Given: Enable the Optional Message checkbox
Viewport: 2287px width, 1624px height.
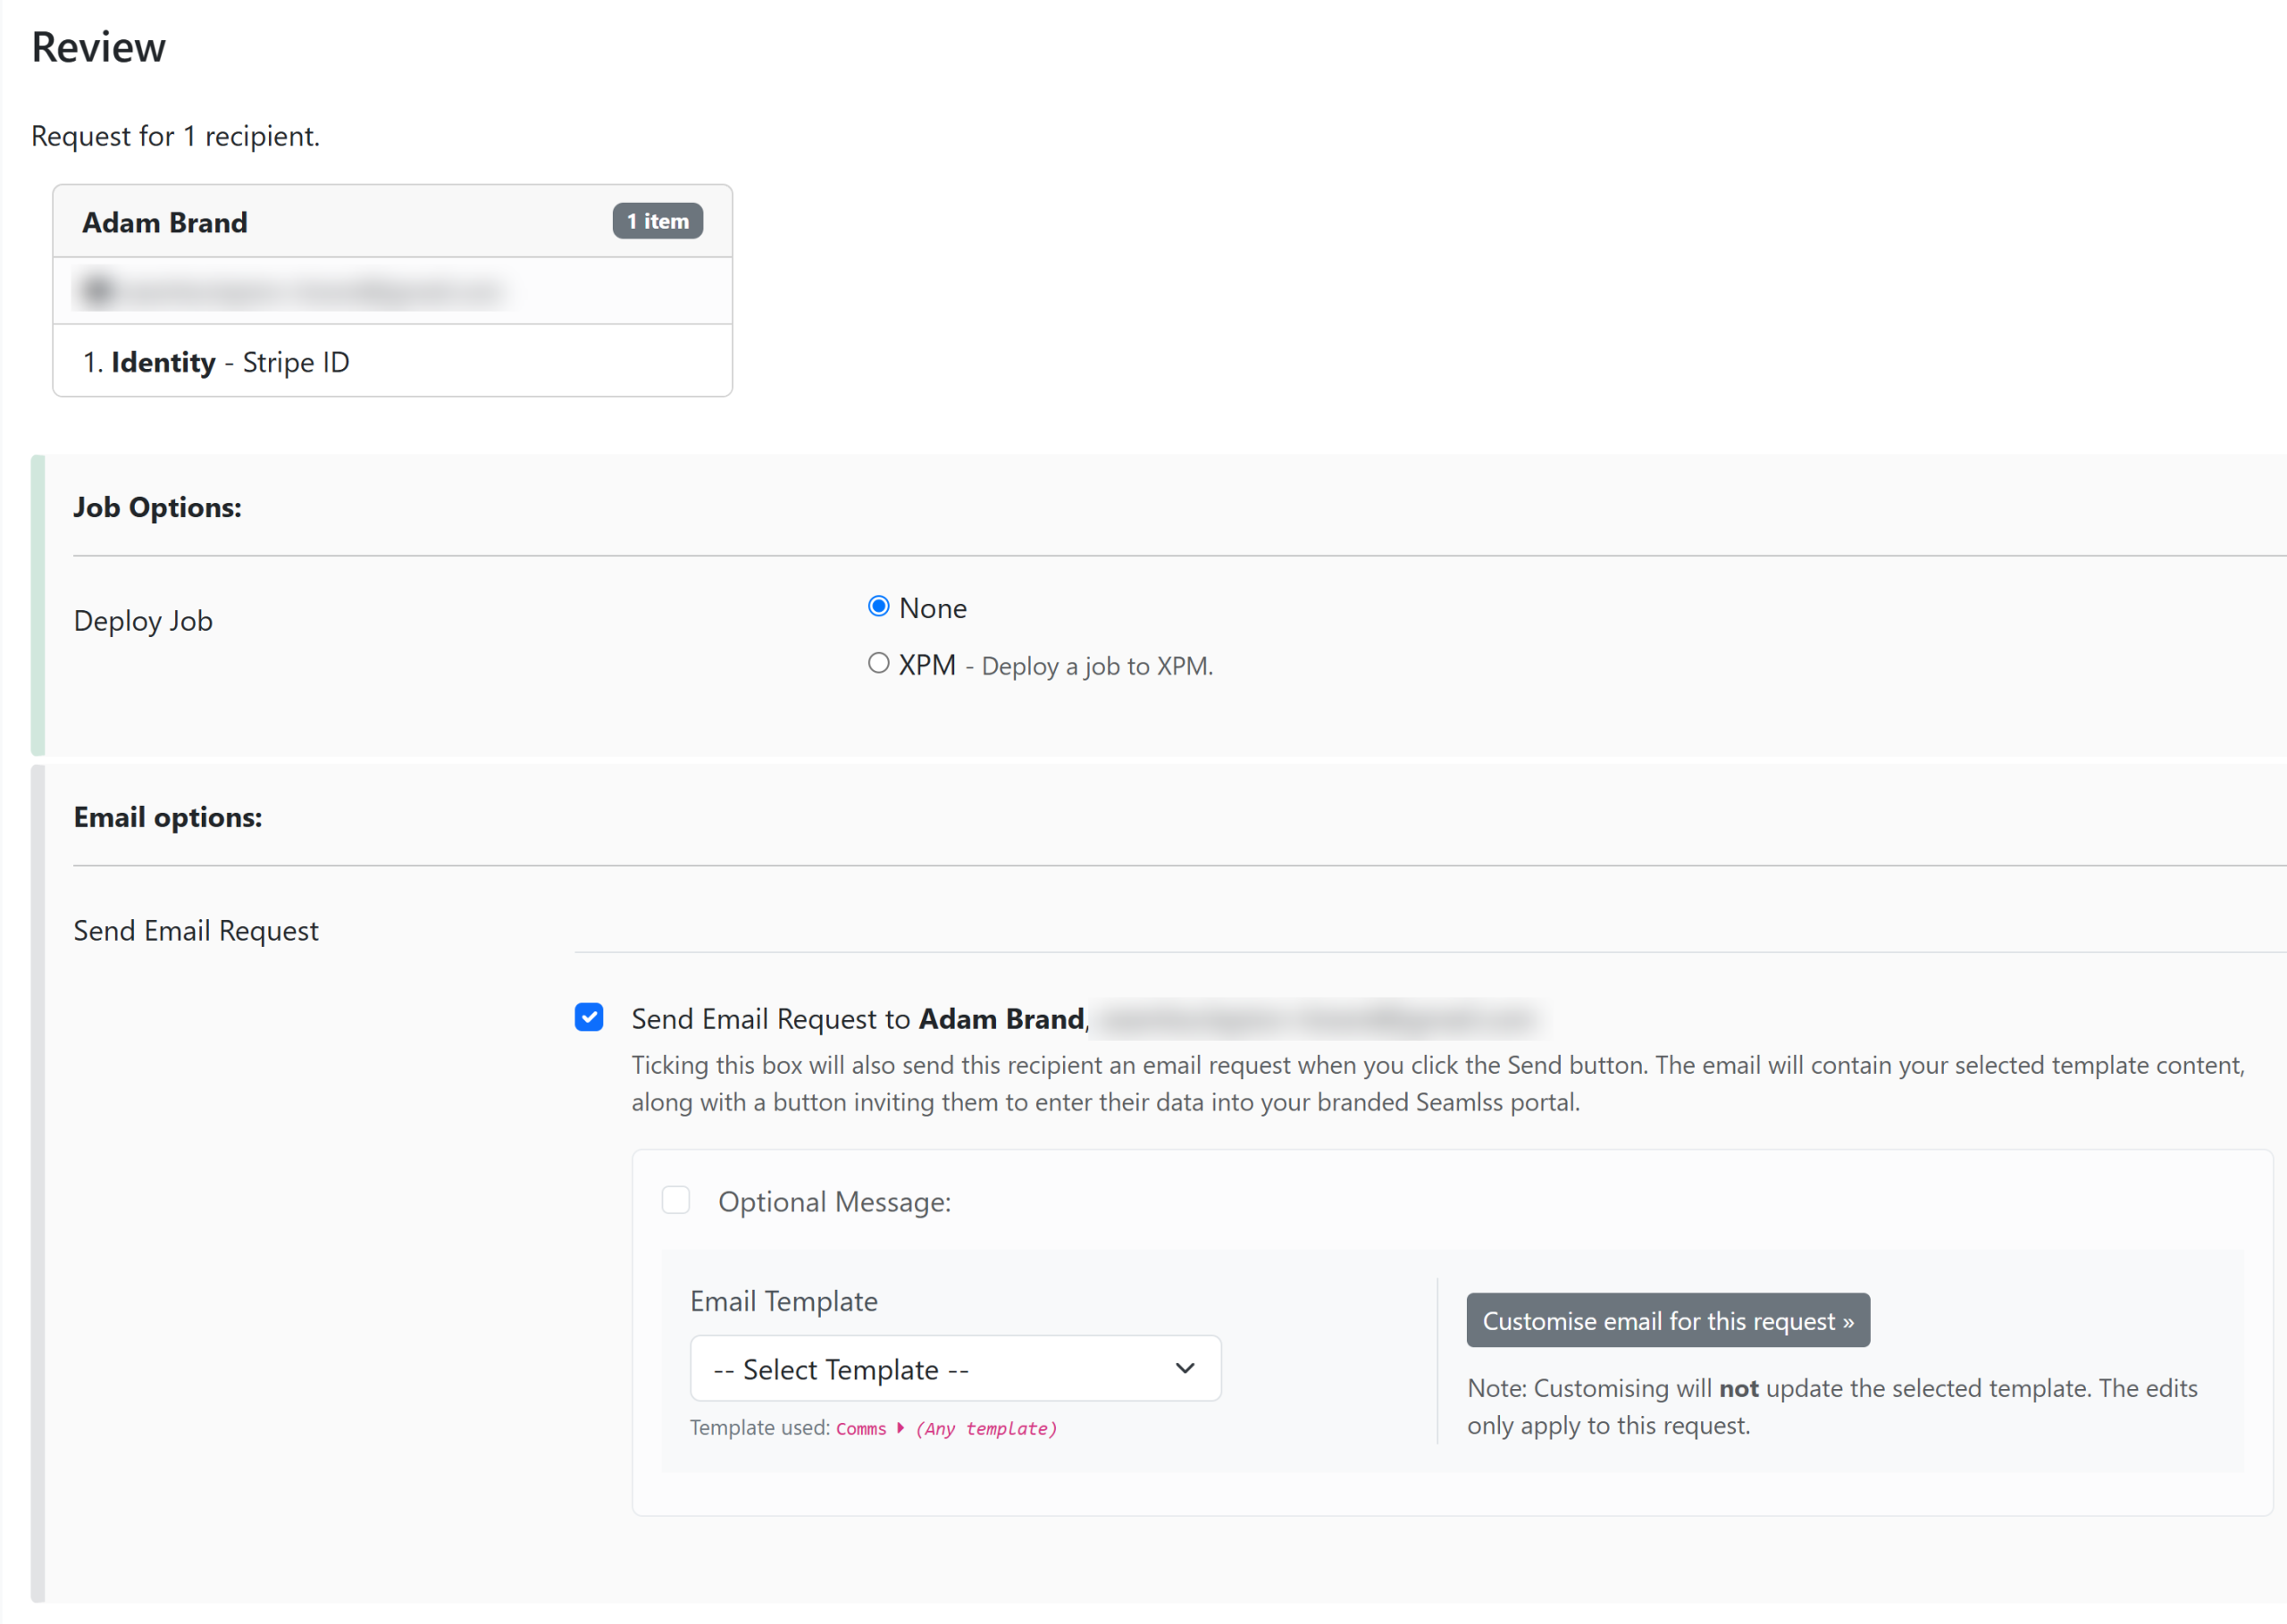Looking at the screenshot, I should [676, 1200].
